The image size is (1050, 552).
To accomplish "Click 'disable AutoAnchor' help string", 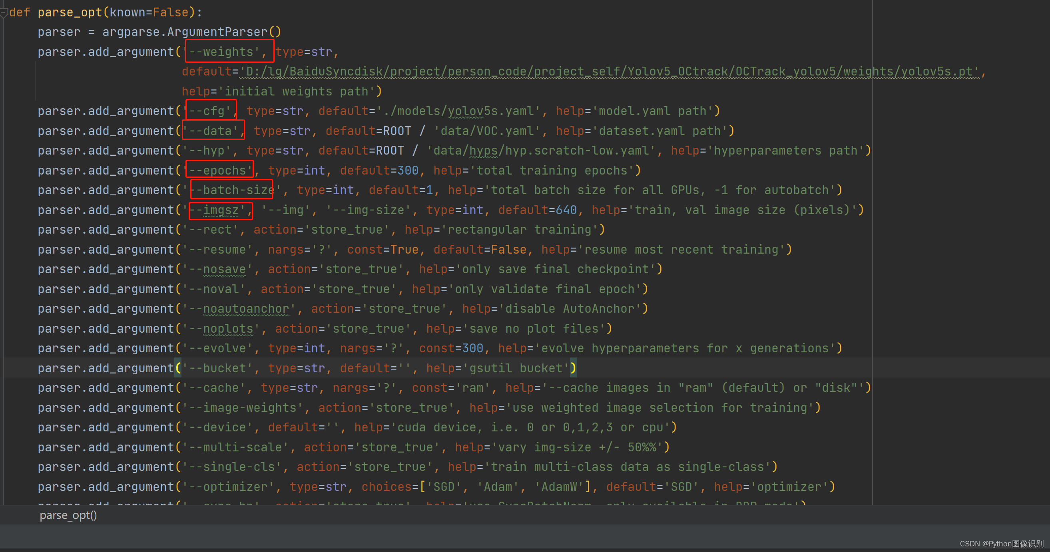I will point(570,308).
